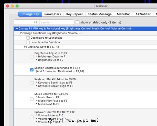Image resolution: width=157 pixels, height=126 pixels.
Task: Select the Brightness Down to F1 text
Action: pos(52,57)
